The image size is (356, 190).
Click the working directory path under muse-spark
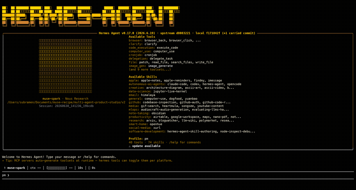tap(66, 102)
